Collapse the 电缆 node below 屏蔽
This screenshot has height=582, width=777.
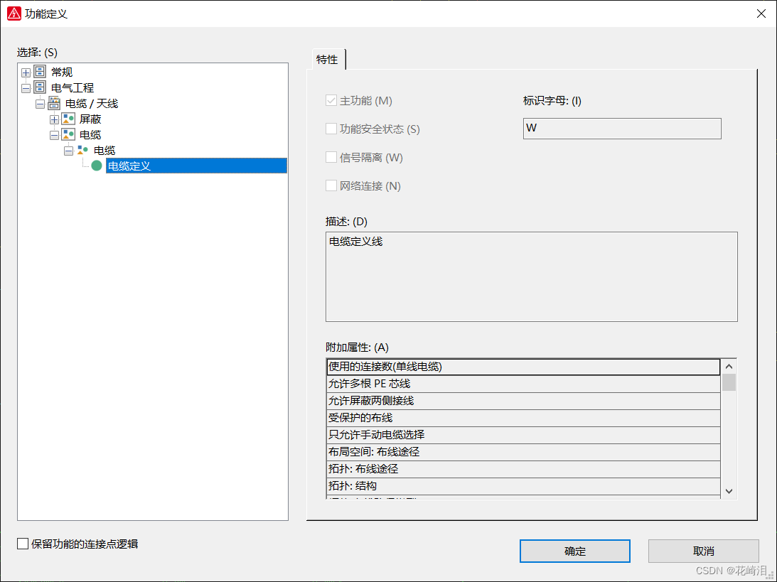tap(55, 135)
